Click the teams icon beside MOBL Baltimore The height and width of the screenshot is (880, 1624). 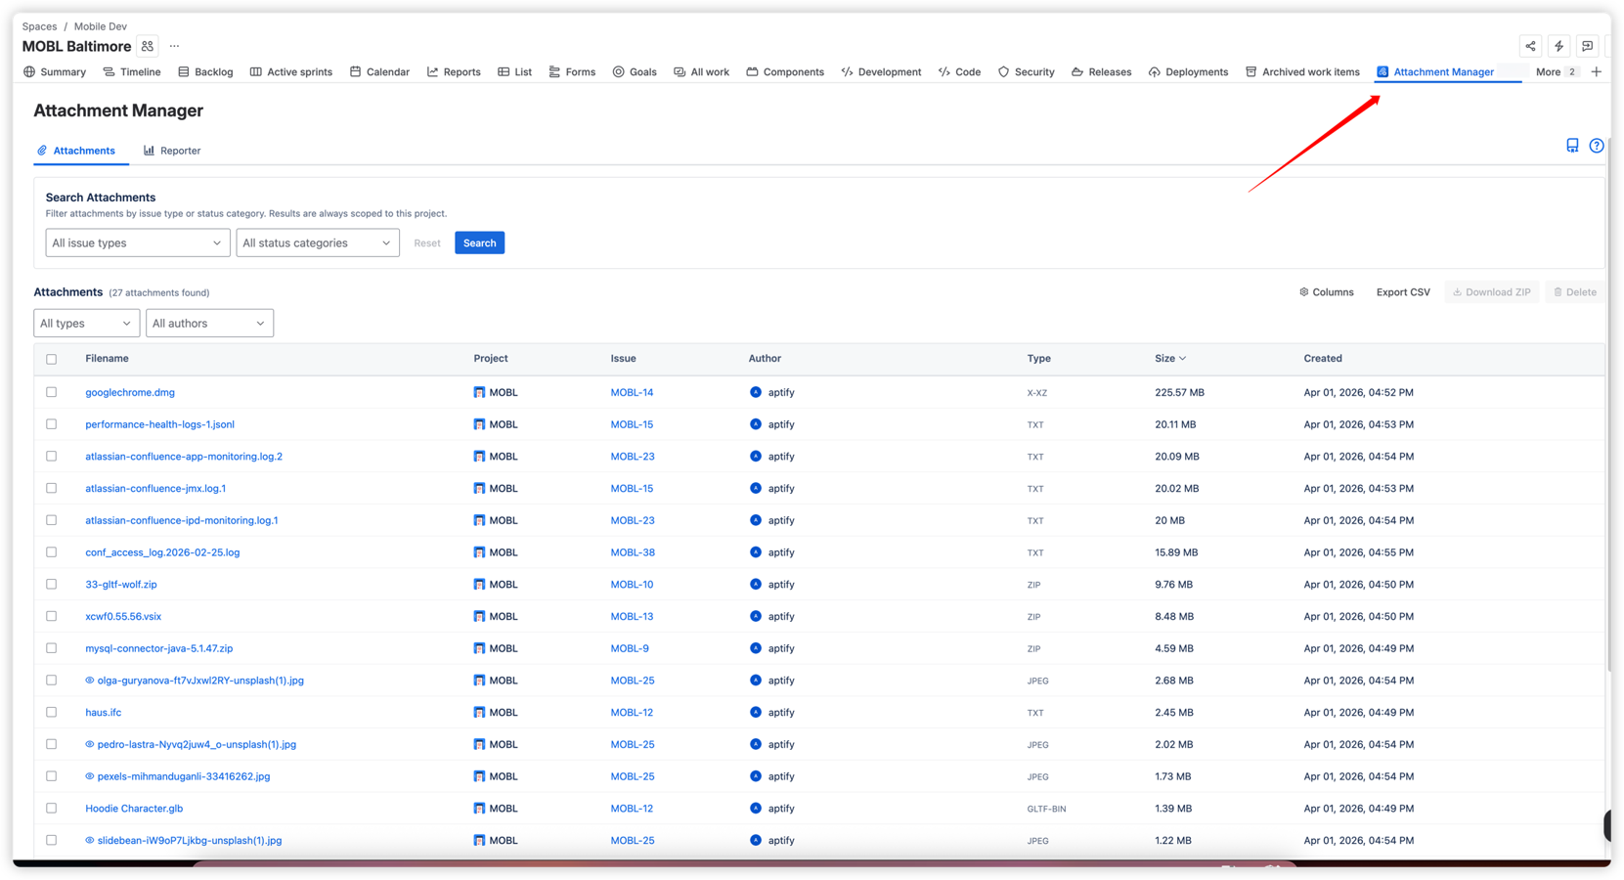pos(147,45)
